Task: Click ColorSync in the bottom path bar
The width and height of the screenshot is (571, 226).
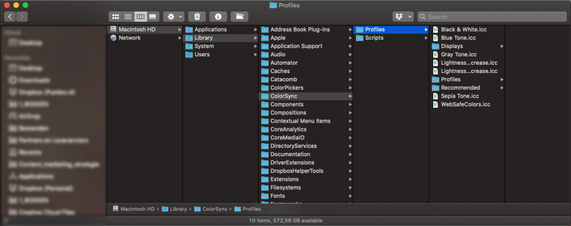Action: [214, 209]
